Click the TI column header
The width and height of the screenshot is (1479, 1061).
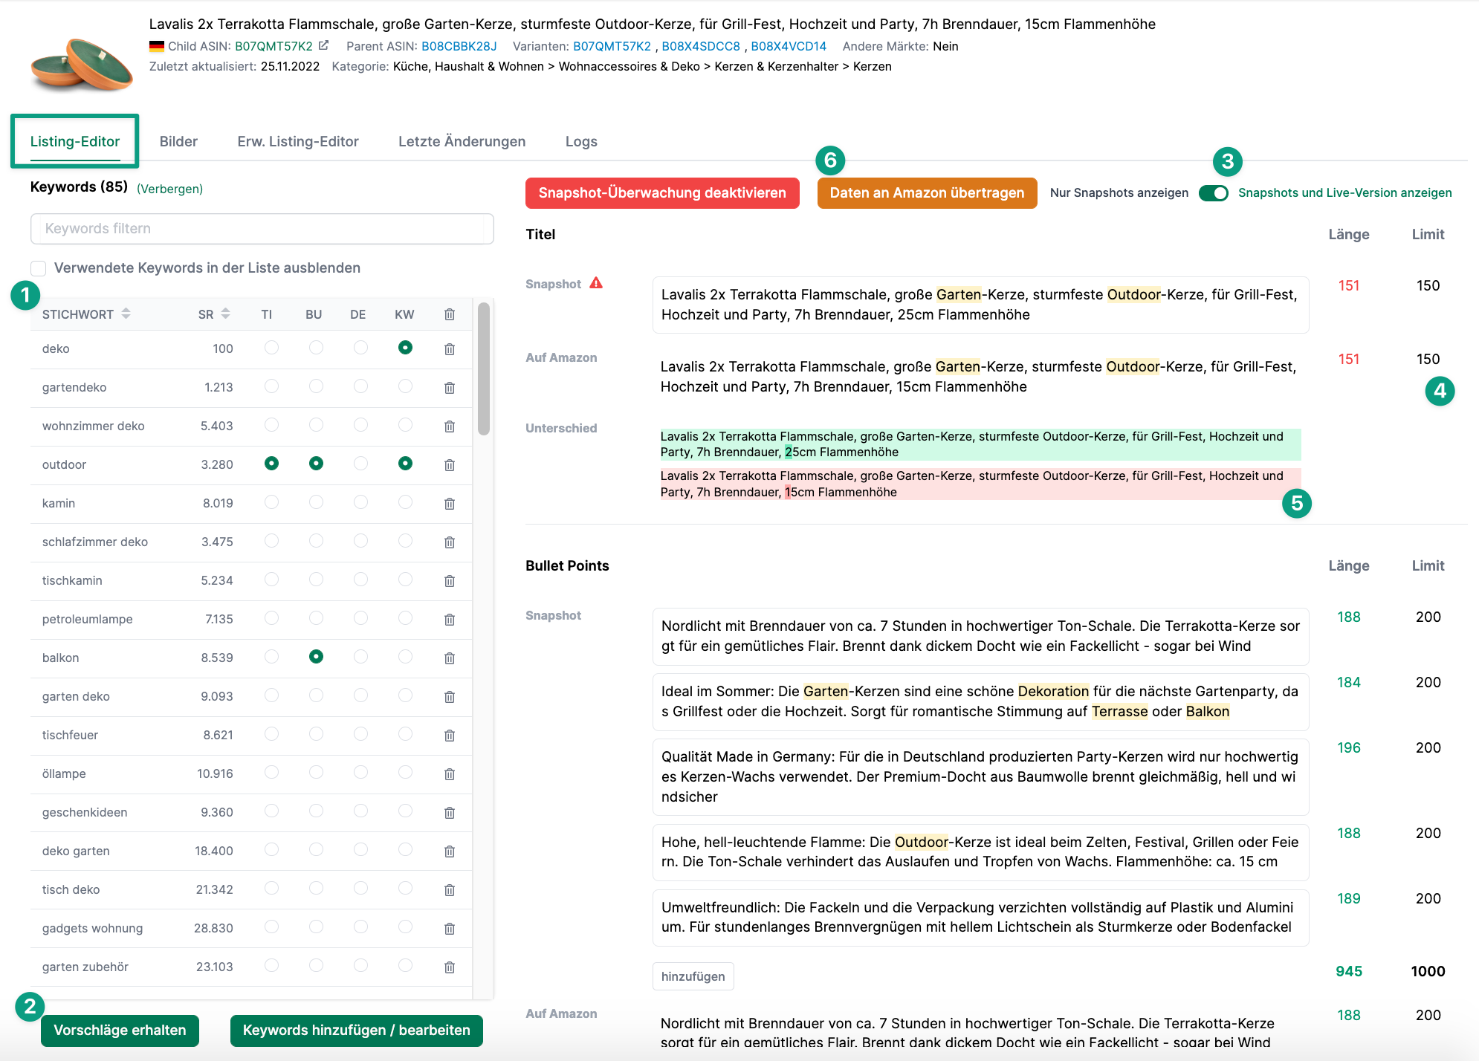(x=267, y=314)
